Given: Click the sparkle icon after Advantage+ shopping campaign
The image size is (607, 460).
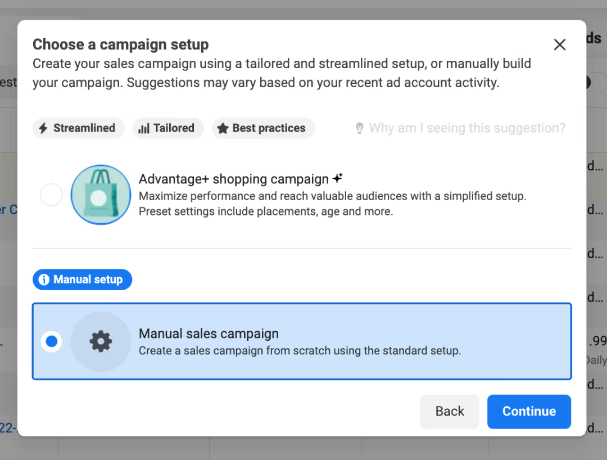Looking at the screenshot, I should point(337,178).
